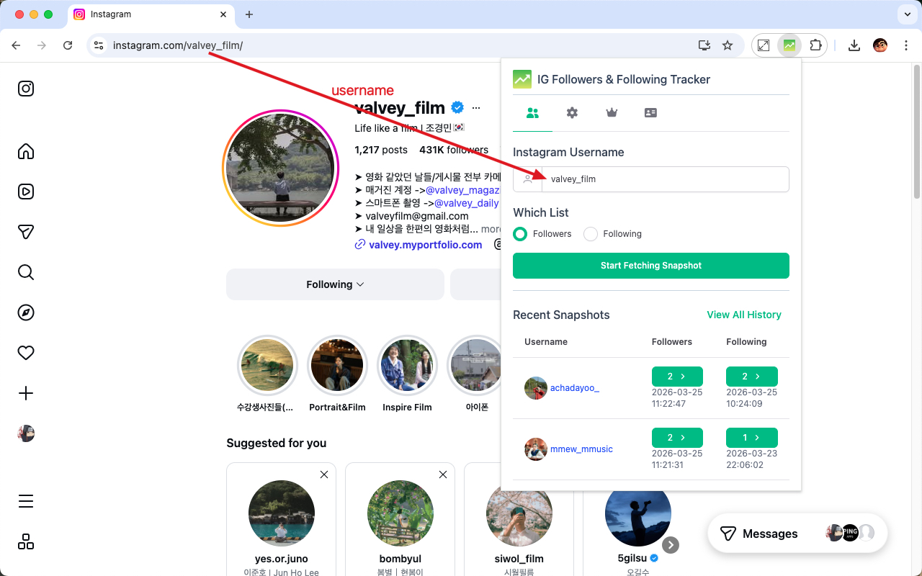Open mmew_mmusic followers snapshot 2
The height and width of the screenshot is (576, 922).
tap(677, 438)
